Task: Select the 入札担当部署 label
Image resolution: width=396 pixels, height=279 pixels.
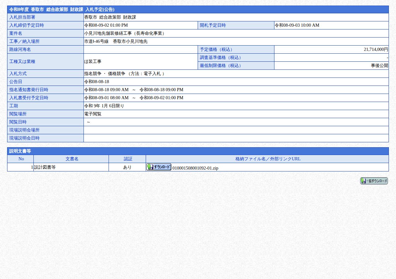Action: (x=45, y=17)
